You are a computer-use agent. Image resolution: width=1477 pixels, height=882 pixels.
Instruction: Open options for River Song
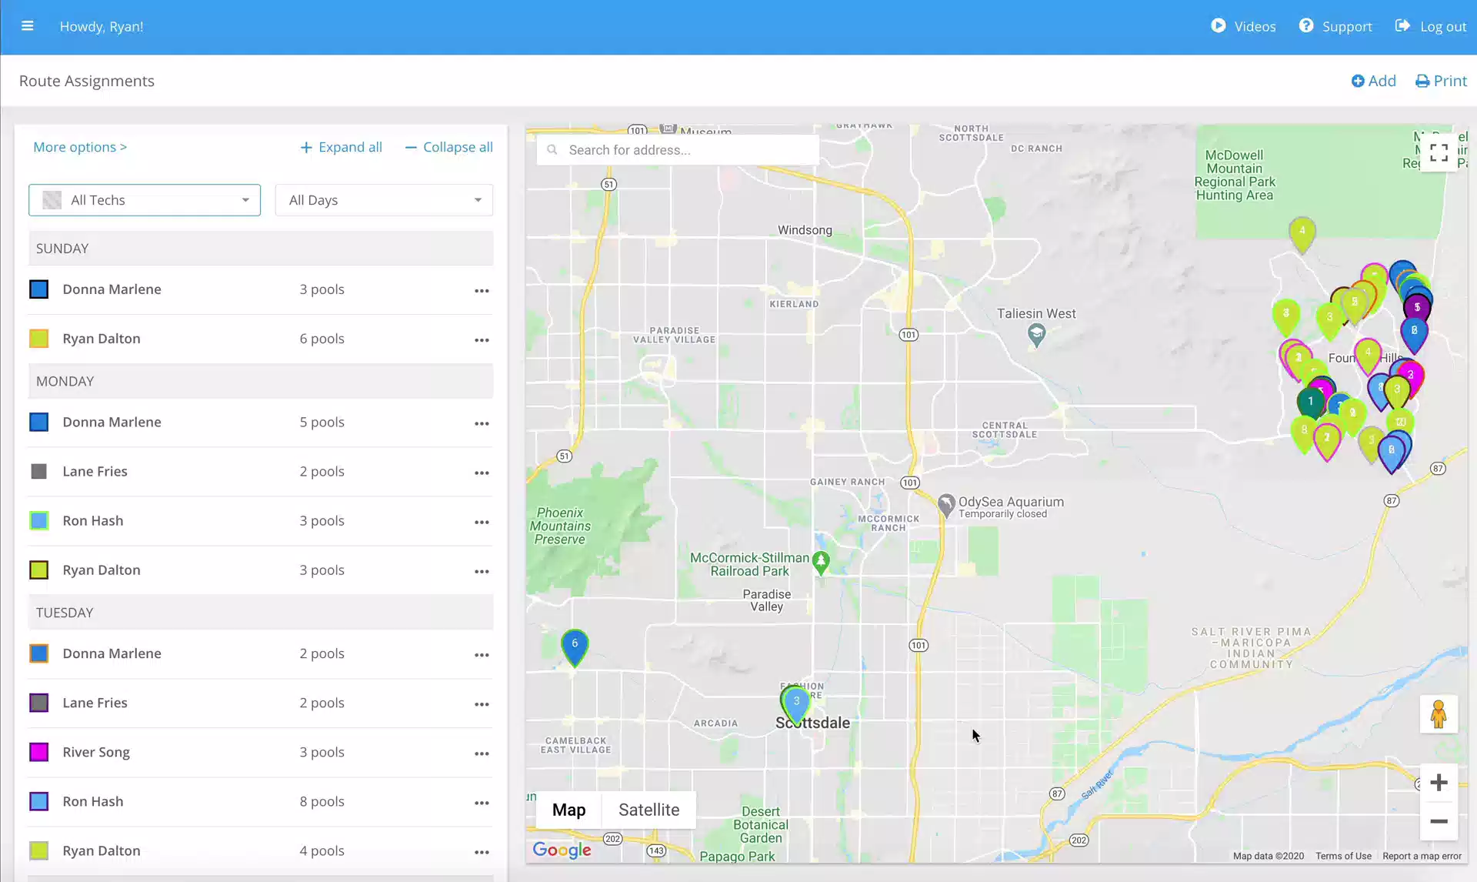pos(482,753)
